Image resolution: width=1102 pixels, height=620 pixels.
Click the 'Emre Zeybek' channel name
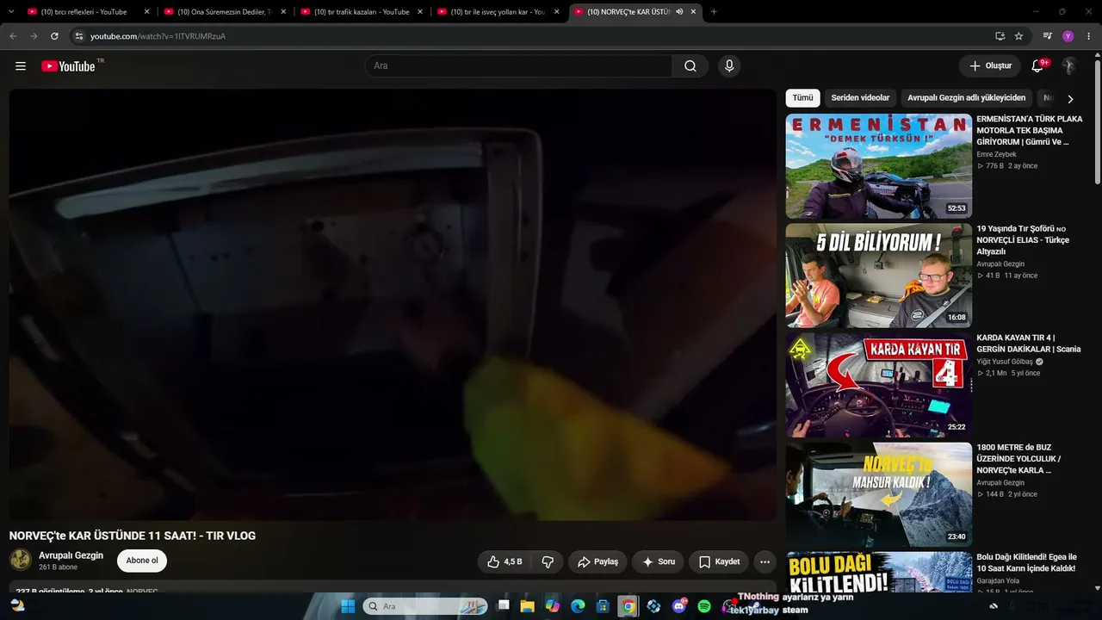[x=996, y=154]
